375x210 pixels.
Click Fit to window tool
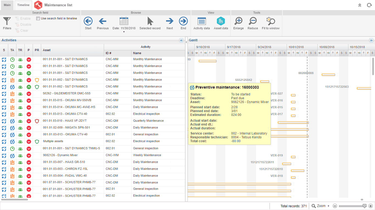pyautogui.click(x=271, y=21)
